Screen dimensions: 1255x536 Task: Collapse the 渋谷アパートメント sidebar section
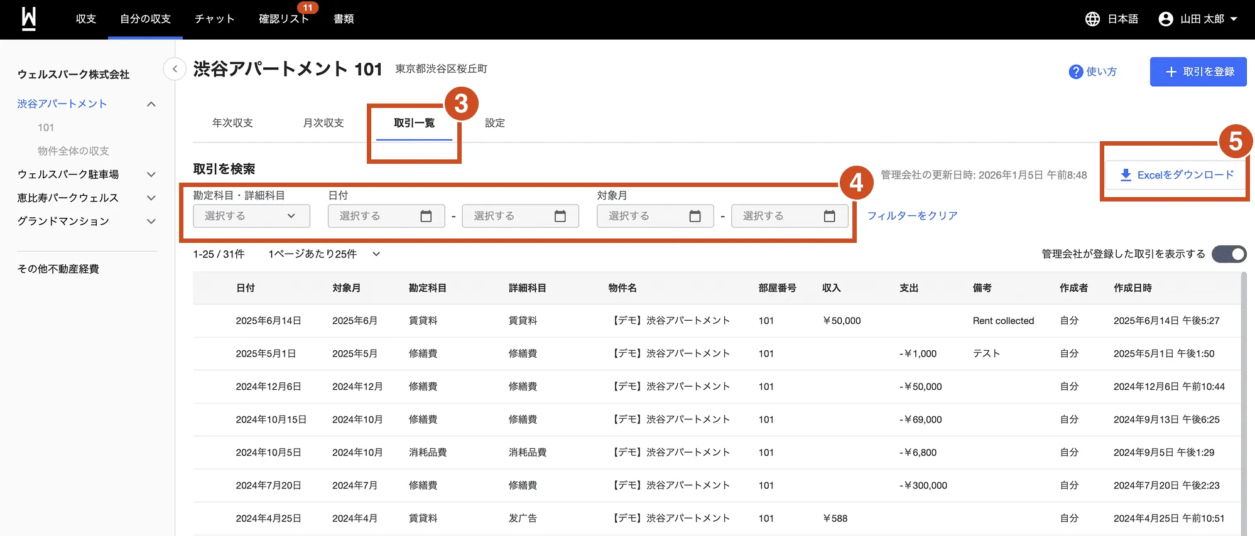pos(151,104)
